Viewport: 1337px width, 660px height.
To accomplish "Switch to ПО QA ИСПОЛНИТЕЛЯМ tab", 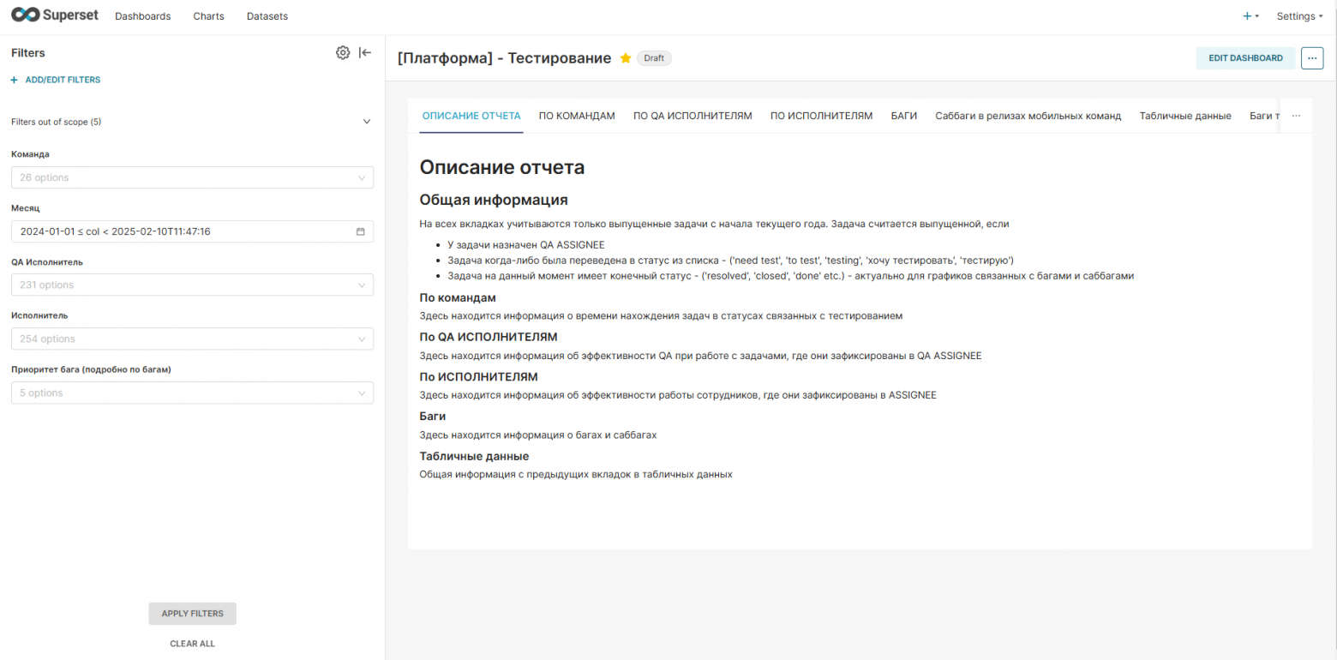I will click(x=692, y=116).
